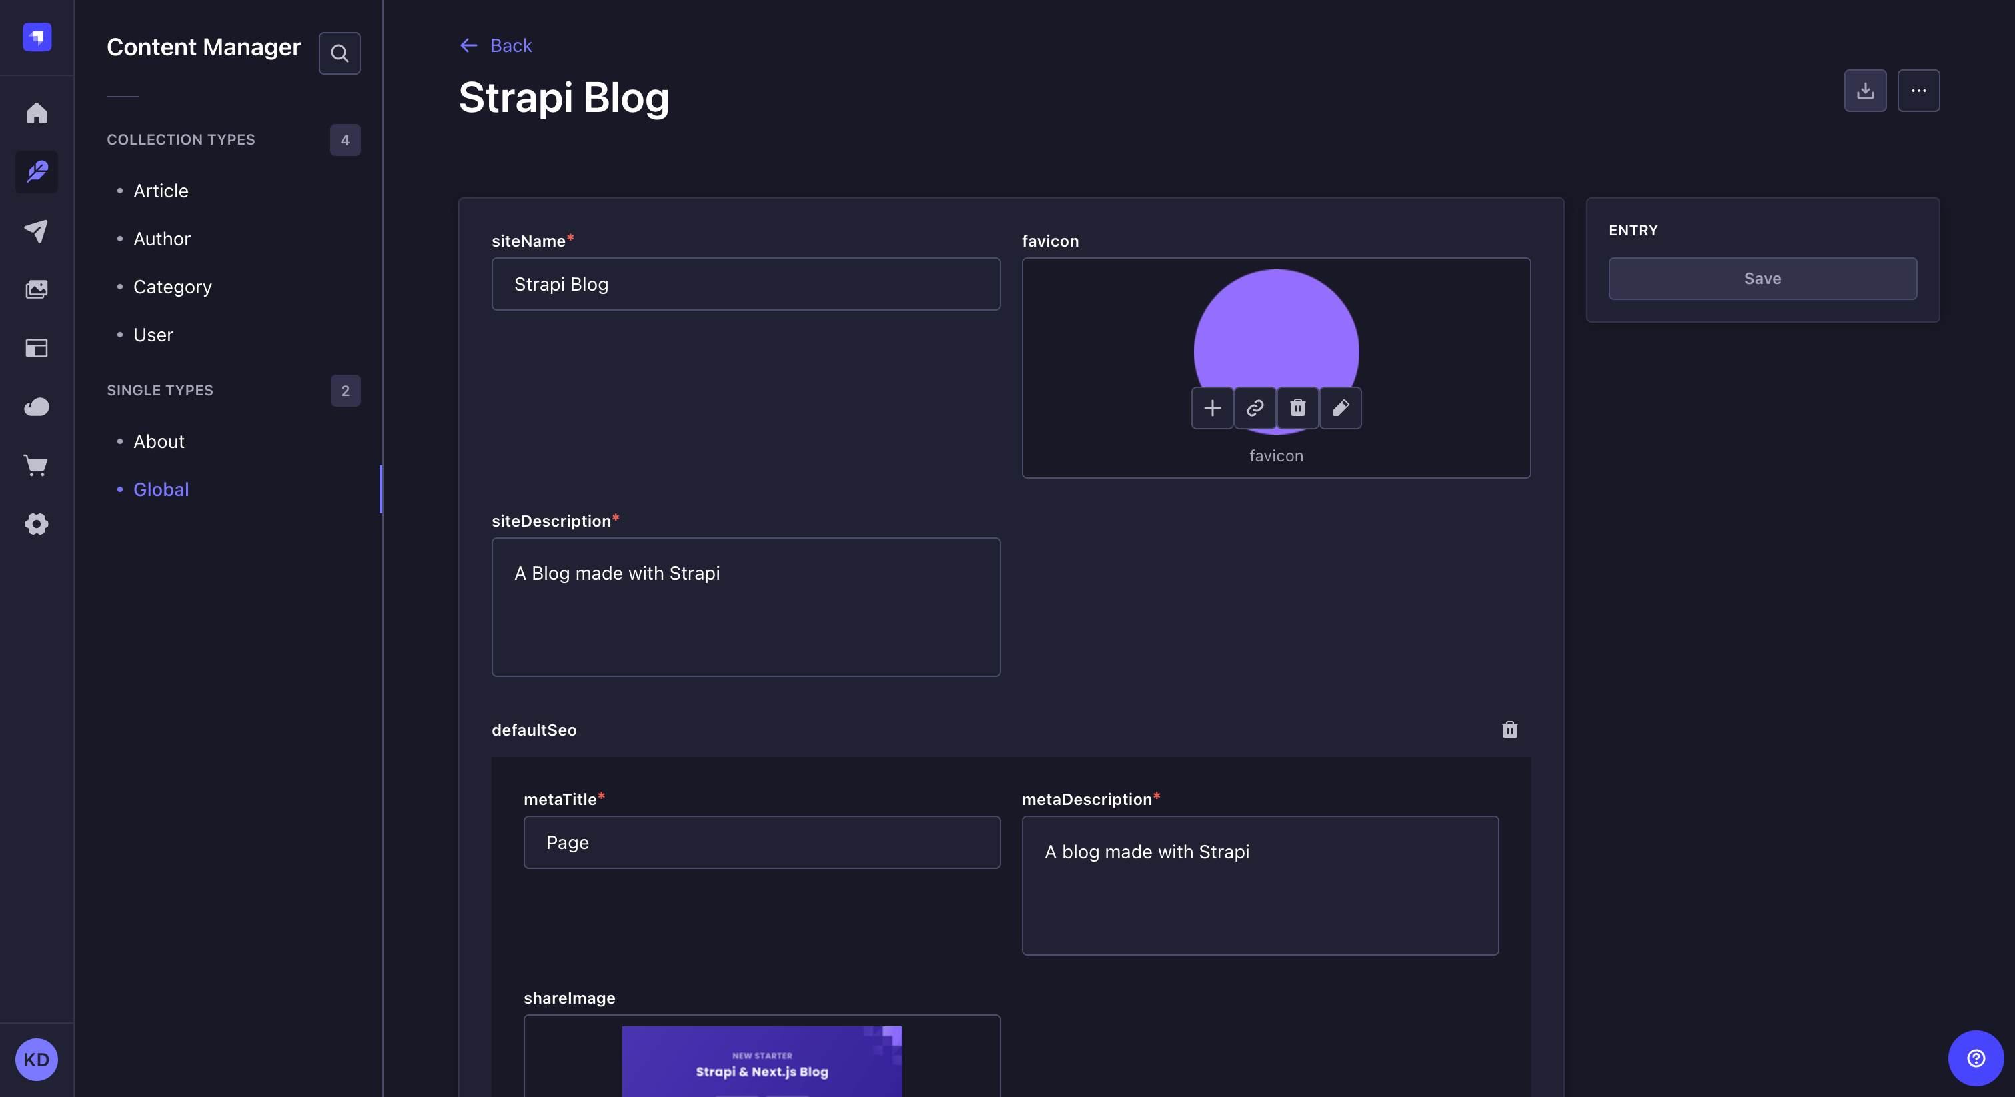Open the Marketplace cart icon
Viewport: 2015px width, 1097px height.
tap(36, 465)
